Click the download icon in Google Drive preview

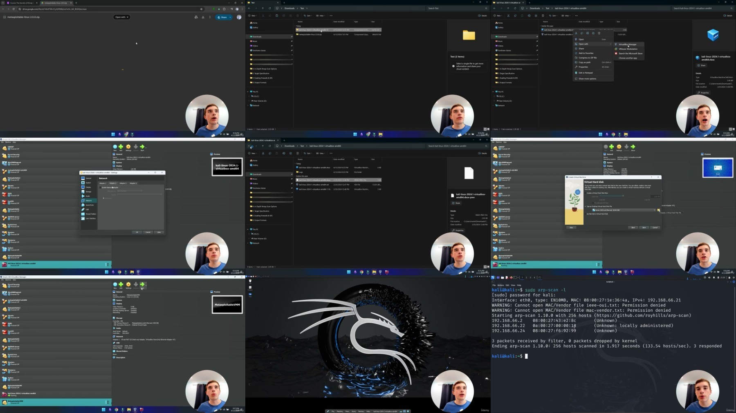203,17
